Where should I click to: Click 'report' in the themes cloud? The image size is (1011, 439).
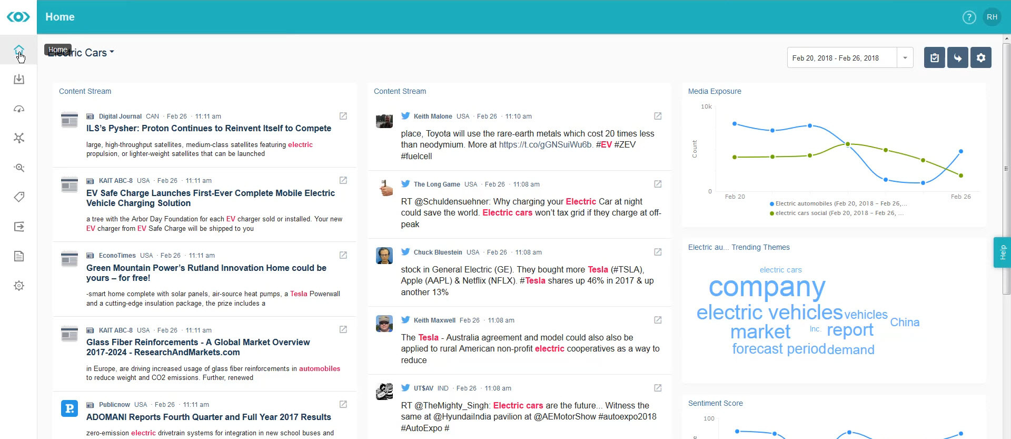click(850, 330)
